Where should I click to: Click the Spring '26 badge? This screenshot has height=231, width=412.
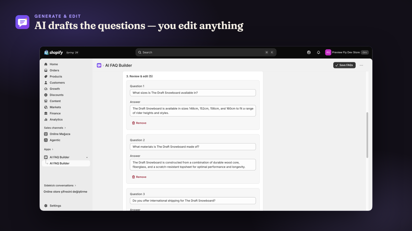coord(72,53)
